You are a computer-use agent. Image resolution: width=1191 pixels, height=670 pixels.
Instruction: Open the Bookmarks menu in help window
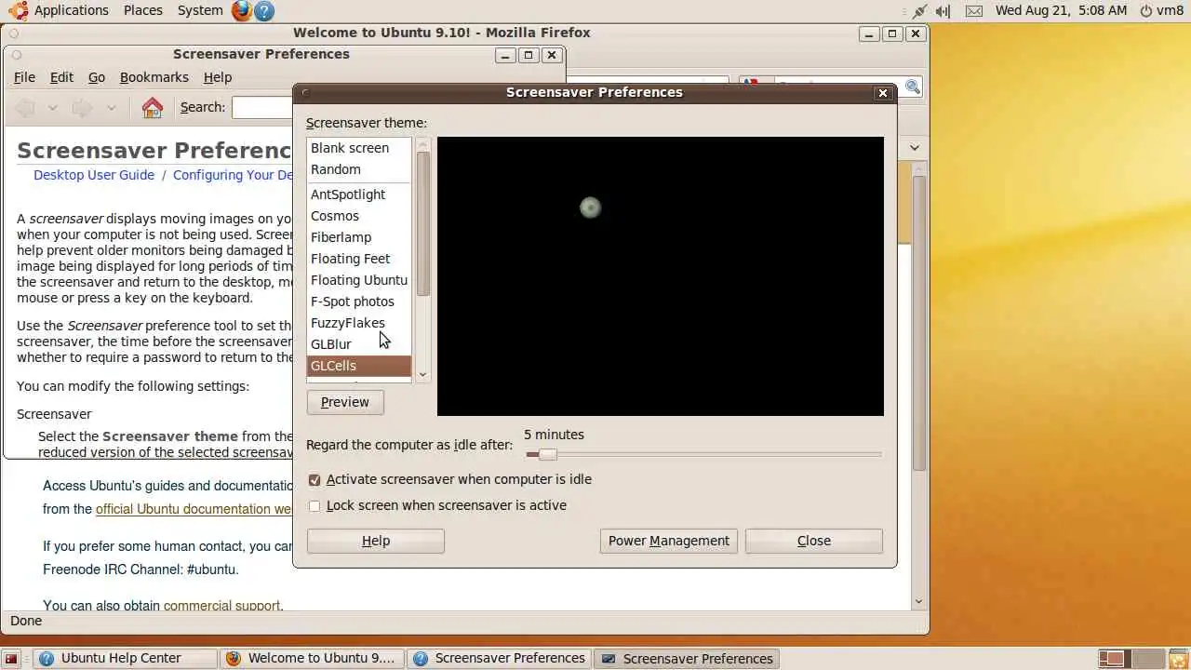click(x=154, y=77)
